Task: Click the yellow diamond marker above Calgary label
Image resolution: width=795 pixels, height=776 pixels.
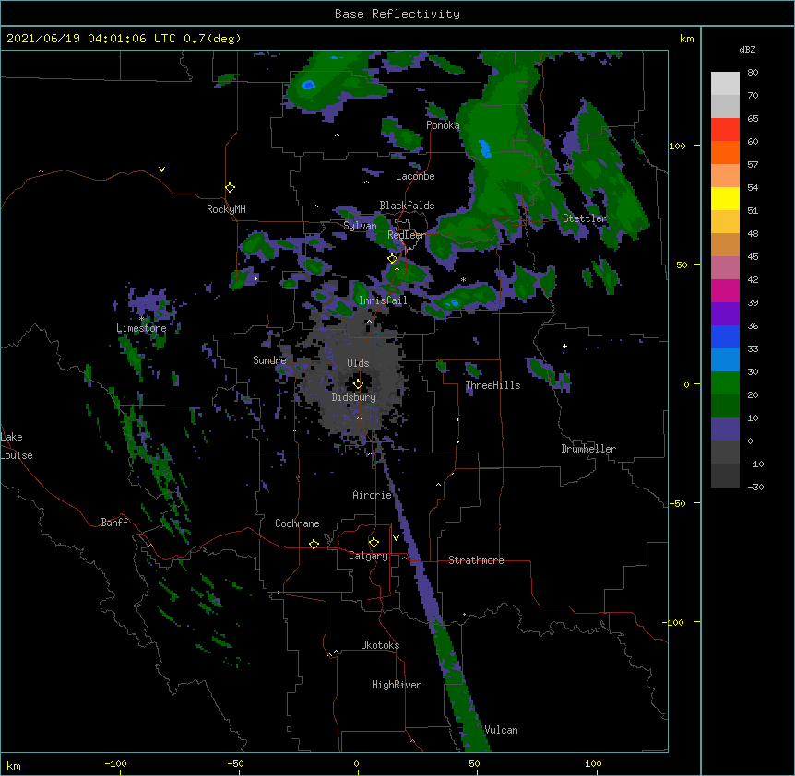Action: (x=374, y=543)
